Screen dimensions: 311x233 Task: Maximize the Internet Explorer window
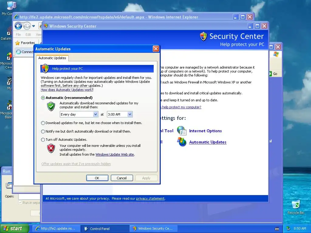tap(243, 17)
